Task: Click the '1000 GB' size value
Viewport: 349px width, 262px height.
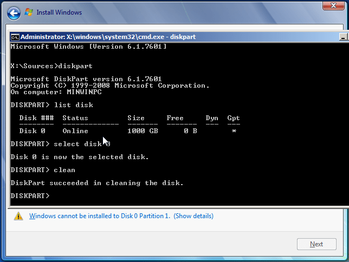Action: (143, 131)
